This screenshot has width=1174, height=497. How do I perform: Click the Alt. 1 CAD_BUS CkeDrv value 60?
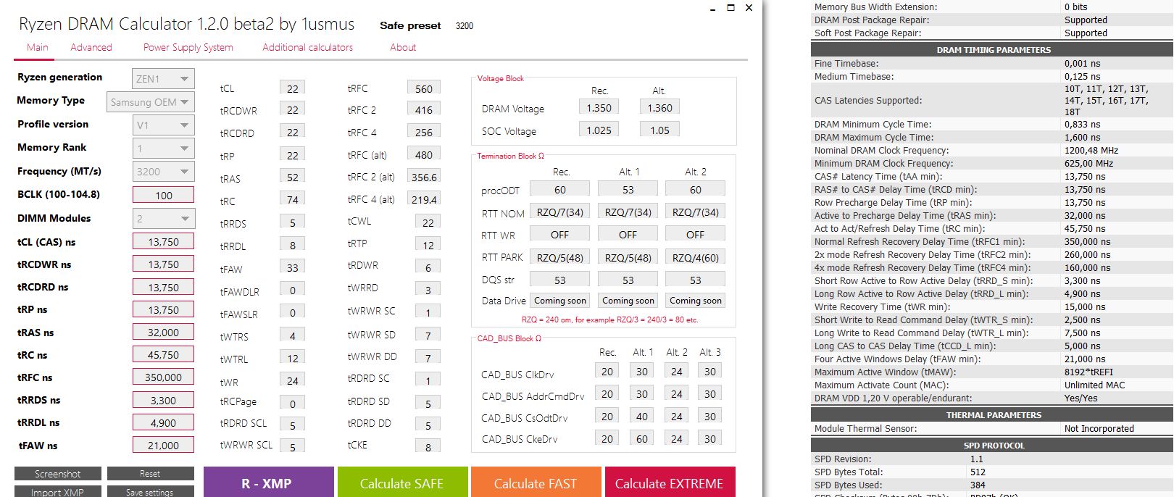pyautogui.click(x=642, y=438)
